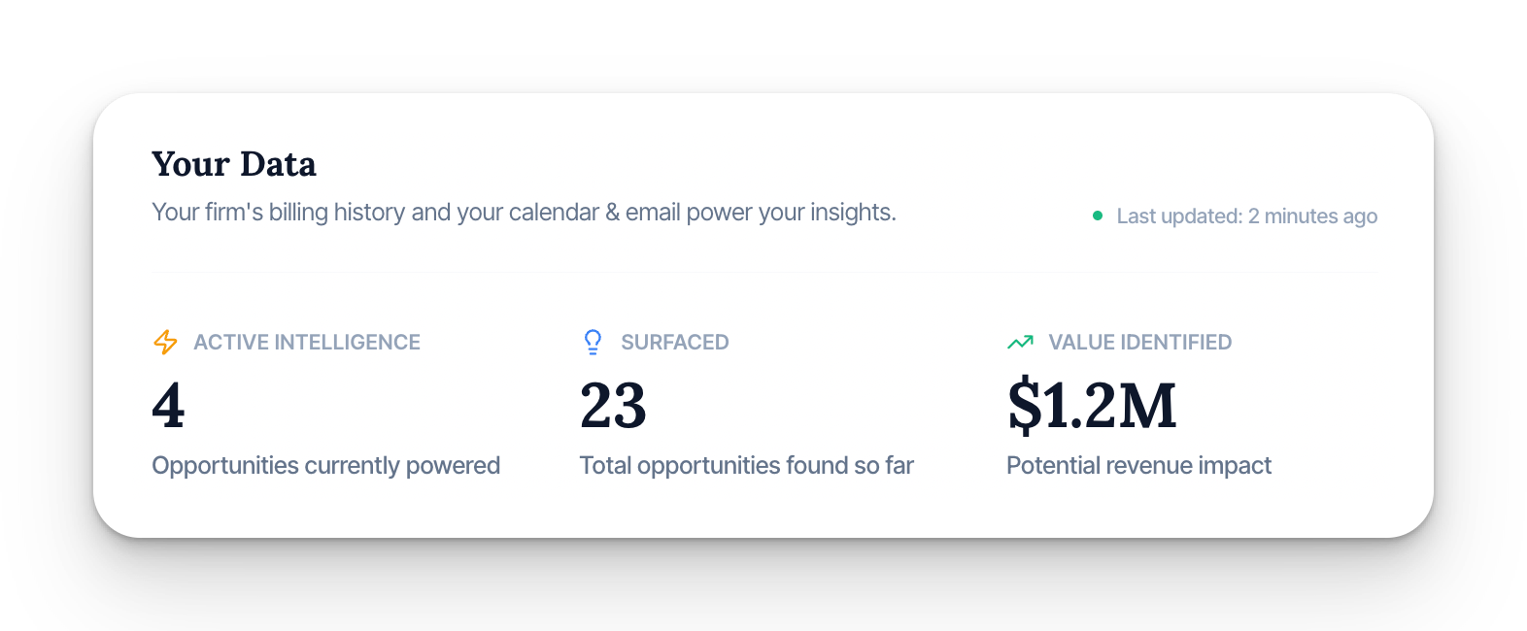Select the lightbulb Surfaced icon
The height and width of the screenshot is (631, 1527).
593,342
